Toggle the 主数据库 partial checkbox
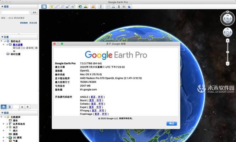 pos(5,117)
